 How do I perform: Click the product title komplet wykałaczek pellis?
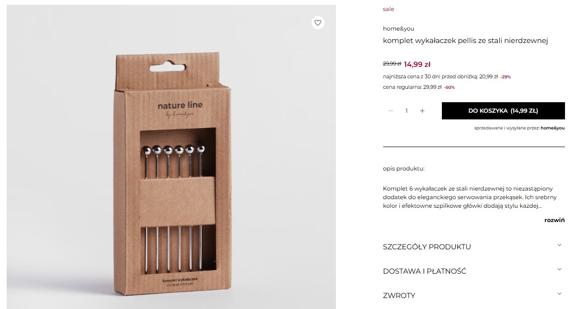pyautogui.click(x=465, y=41)
